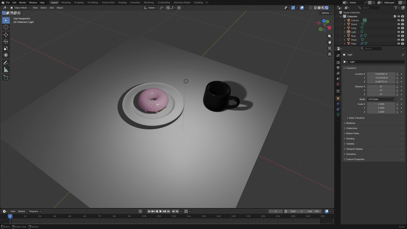Select the Annotate tool
This screenshot has width=407, height=229.
[x=6, y=62]
